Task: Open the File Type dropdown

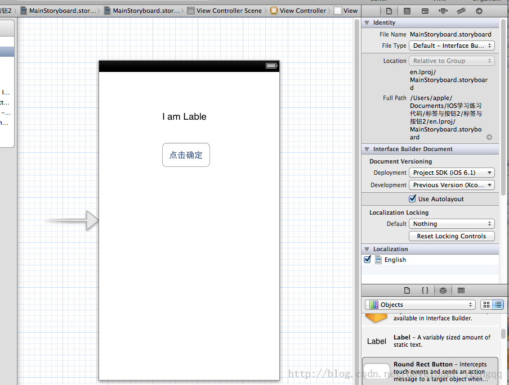Action: 452,46
